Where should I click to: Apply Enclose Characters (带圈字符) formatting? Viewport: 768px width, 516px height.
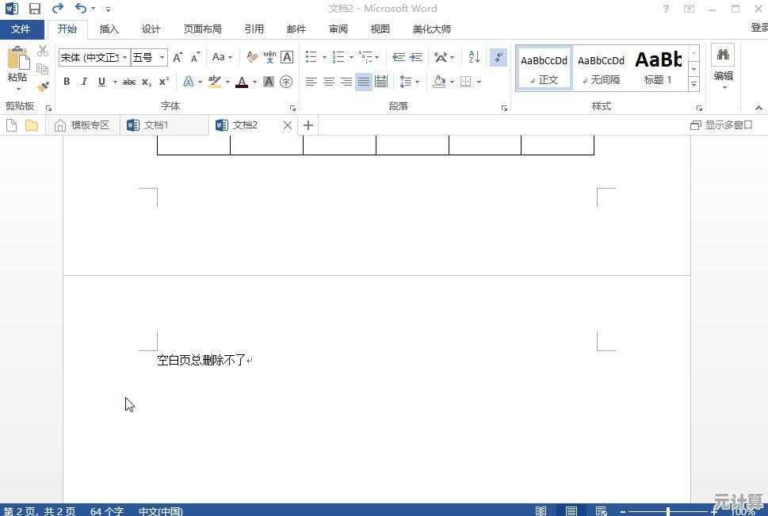(x=286, y=81)
